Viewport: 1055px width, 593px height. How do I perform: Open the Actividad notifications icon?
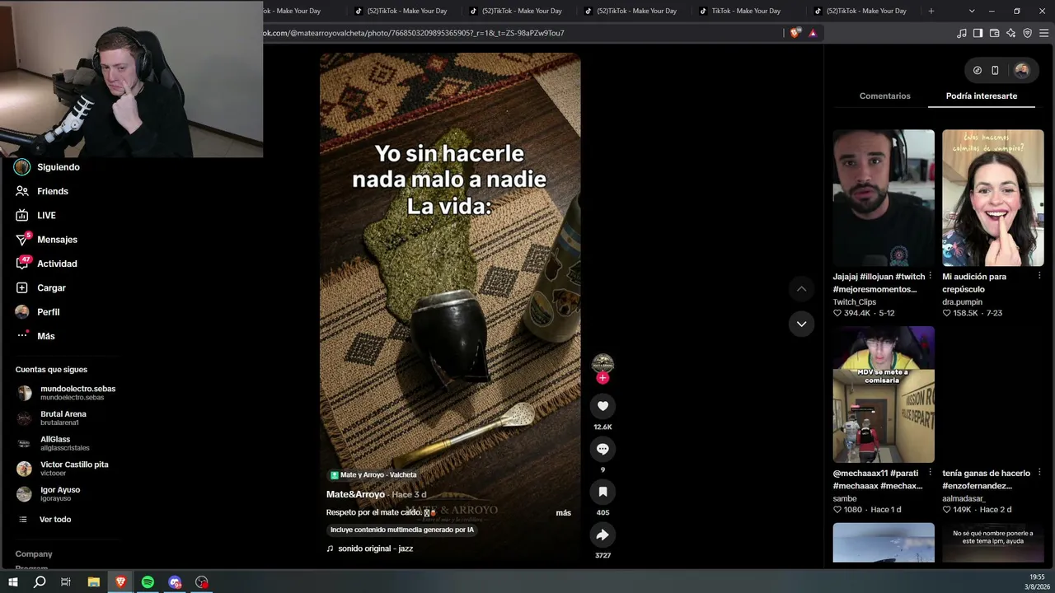pos(22,264)
